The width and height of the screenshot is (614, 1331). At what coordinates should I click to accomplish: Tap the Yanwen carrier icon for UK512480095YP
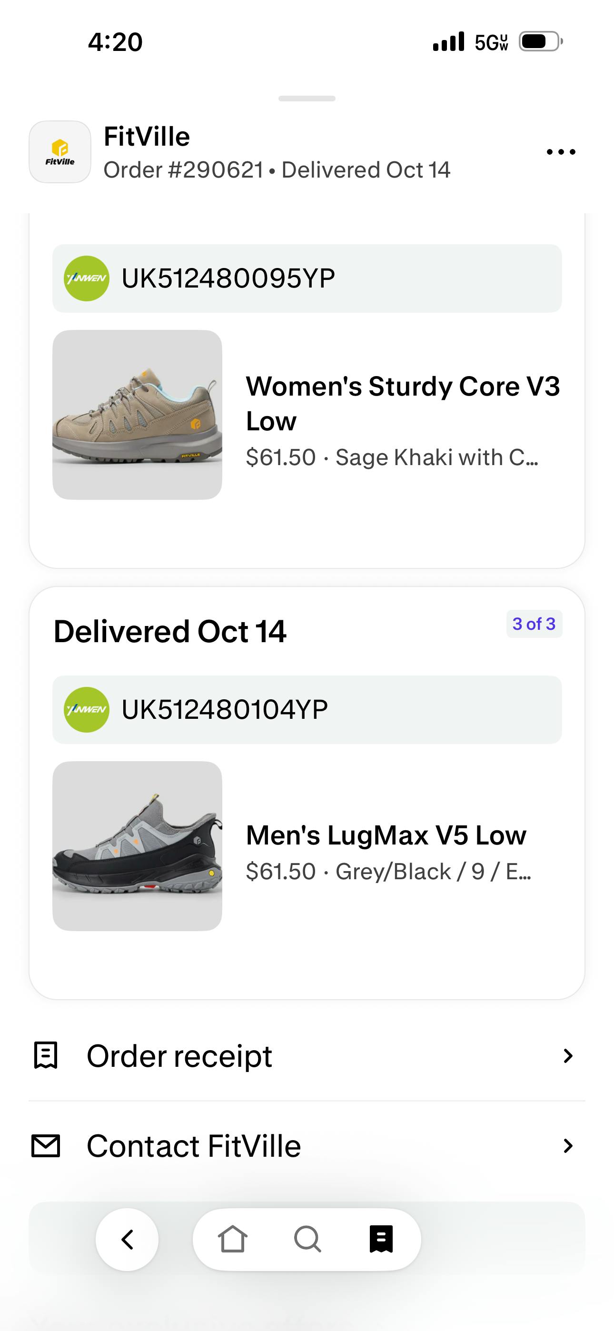(86, 278)
